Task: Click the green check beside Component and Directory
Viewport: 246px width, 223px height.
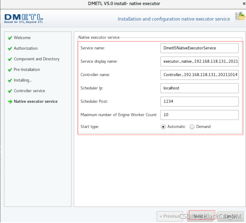Action: pos(10,59)
